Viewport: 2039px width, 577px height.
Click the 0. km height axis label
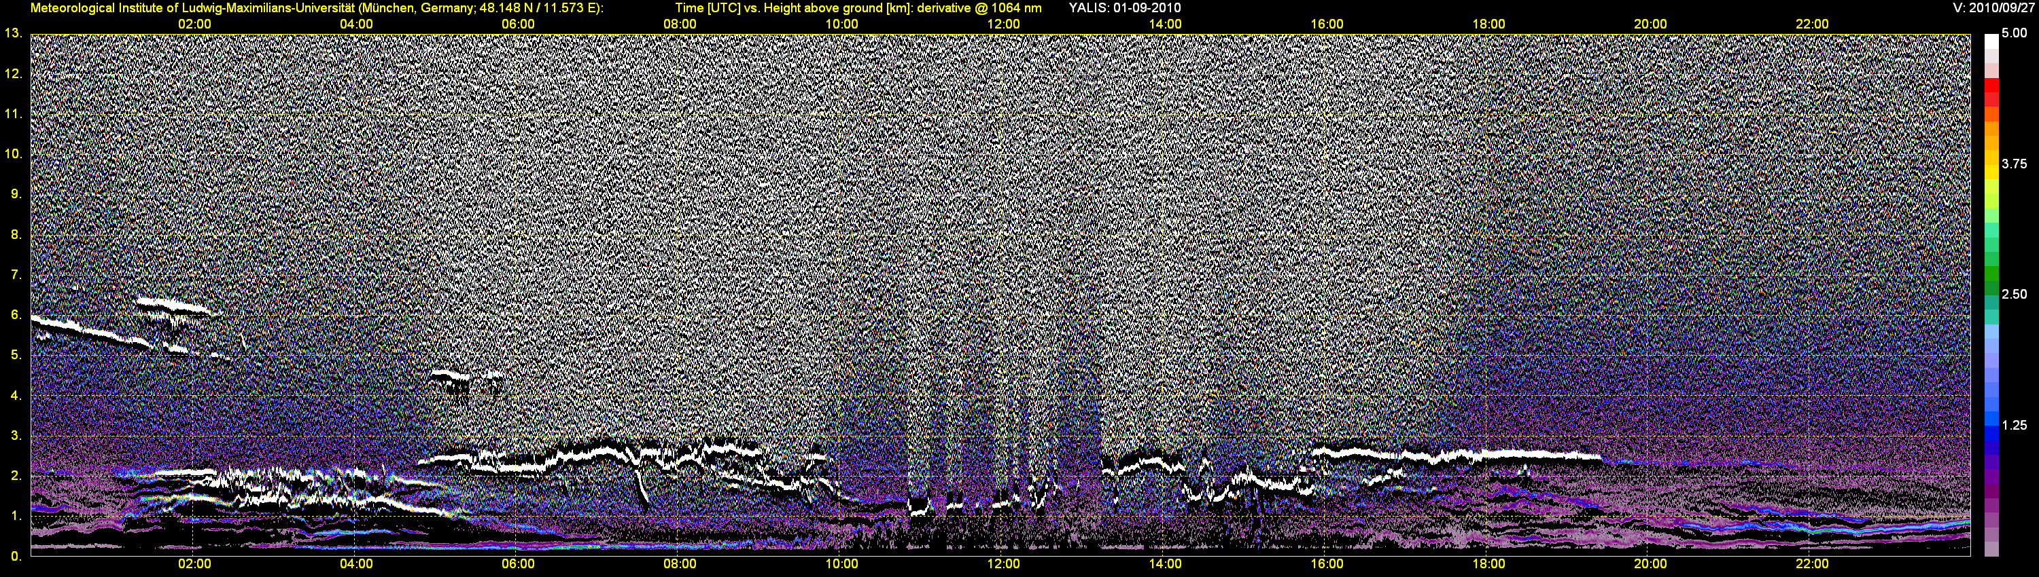(x=16, y=556)
